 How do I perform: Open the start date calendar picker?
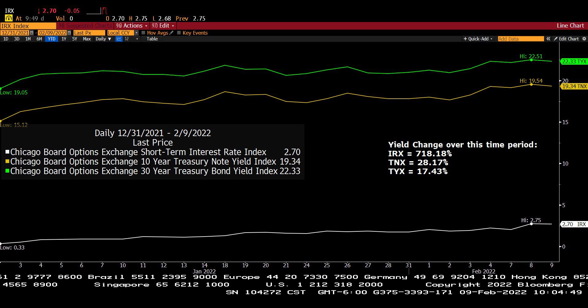[32, 33]
